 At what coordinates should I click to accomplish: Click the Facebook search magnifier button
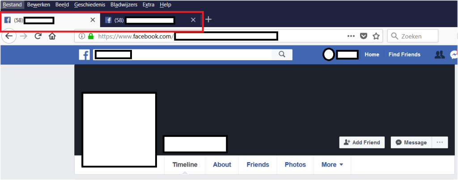pyautogui.click(x=282, y=54)
